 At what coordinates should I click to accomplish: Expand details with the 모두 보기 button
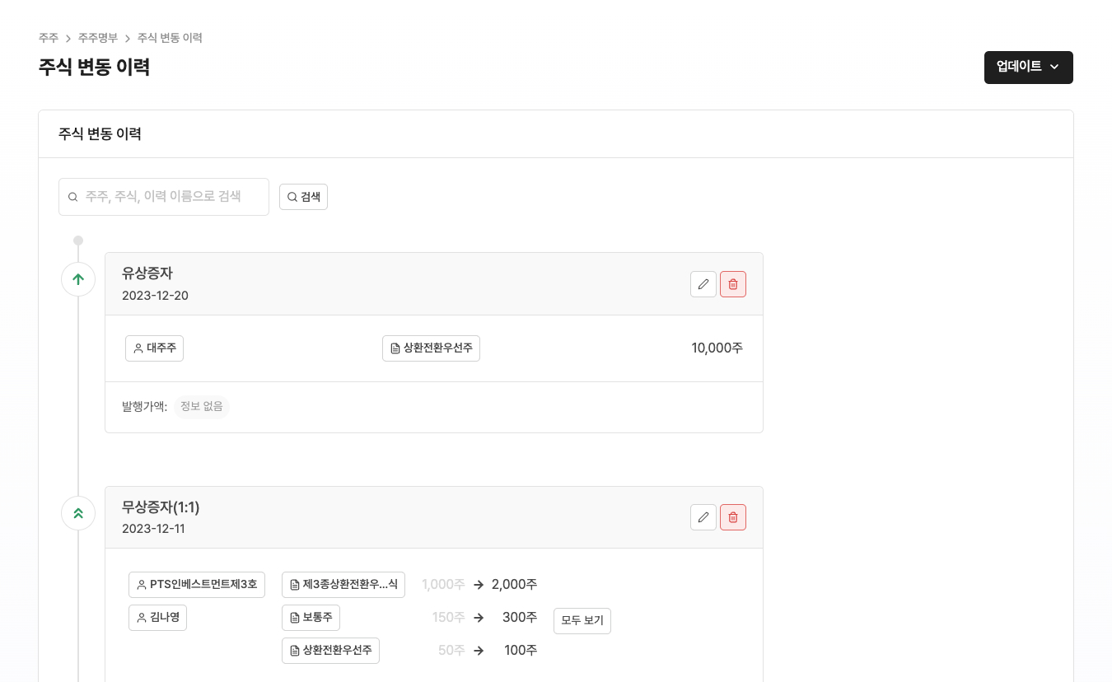point(582,620)
